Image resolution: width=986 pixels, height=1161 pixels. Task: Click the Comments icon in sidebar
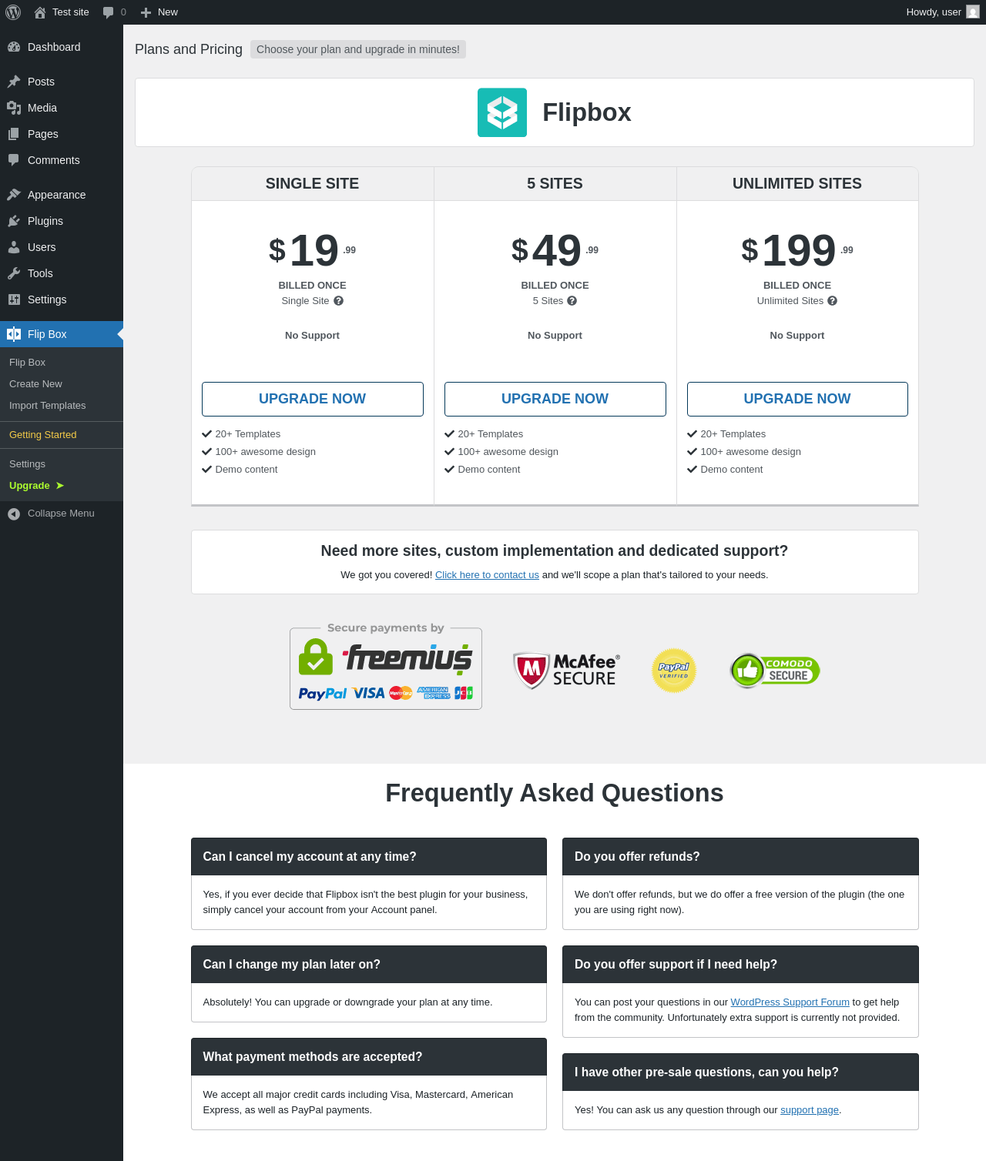(x=14, y=160)
